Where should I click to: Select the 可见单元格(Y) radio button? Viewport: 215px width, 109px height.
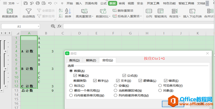pyautogui.click(x=160, y=86)
